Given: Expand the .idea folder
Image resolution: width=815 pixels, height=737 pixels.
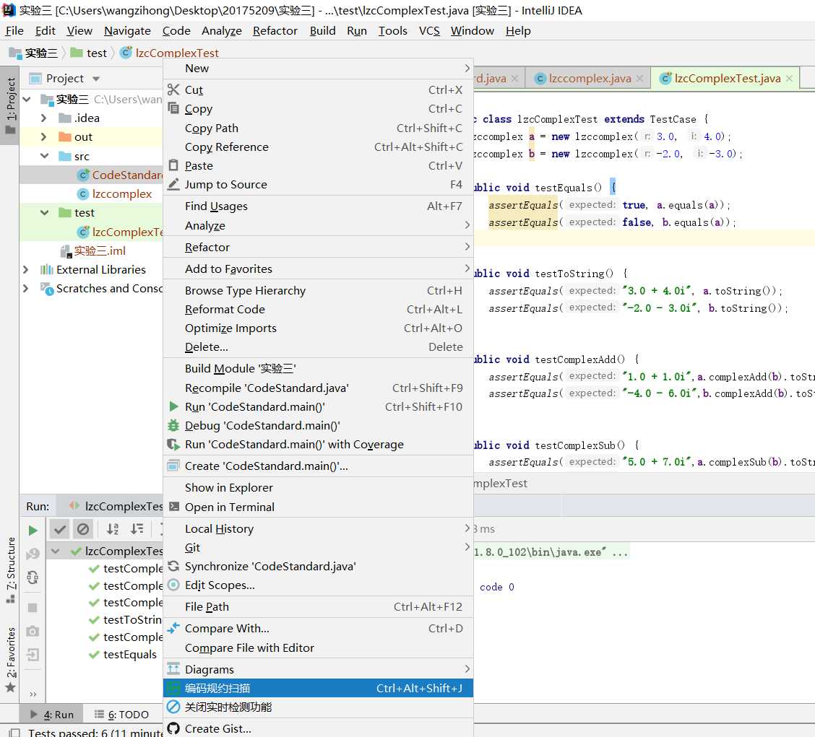Looking at the screenshot, I should tap(44, 118).
